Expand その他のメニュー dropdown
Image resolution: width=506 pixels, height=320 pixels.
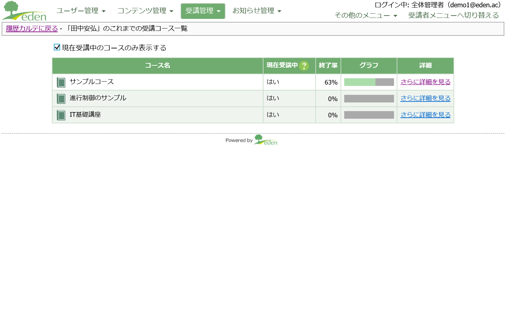pos(366,16)
